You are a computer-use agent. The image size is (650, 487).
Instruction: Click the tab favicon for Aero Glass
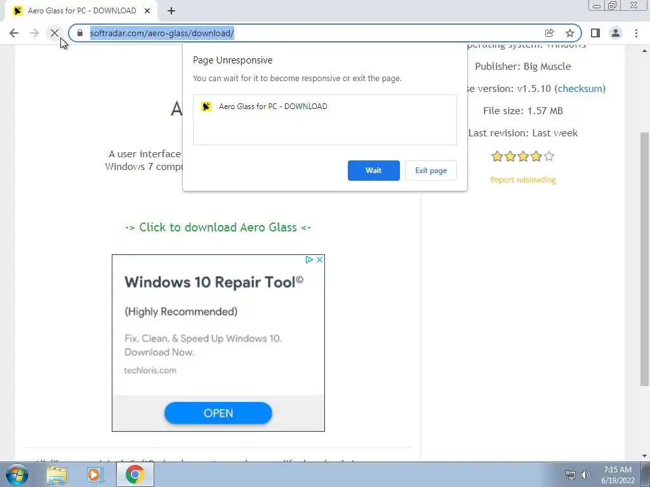coord(17,11)
